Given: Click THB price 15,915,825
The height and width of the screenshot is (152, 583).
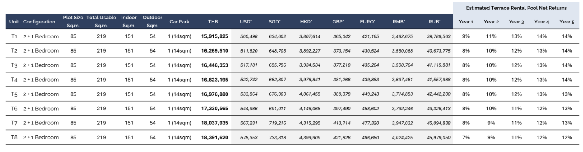Looking at the screenshot, I should [214, 36].
